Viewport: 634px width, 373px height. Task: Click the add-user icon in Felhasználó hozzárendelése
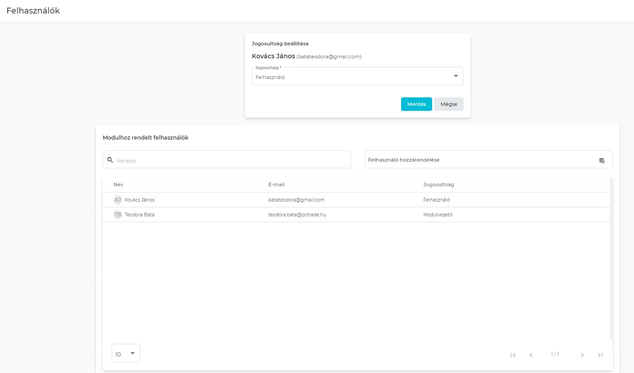[602, 160]
